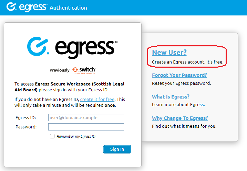Open the Why Change To Egress? link
Viewport: 247px width, 171px height.
[180, 118]
